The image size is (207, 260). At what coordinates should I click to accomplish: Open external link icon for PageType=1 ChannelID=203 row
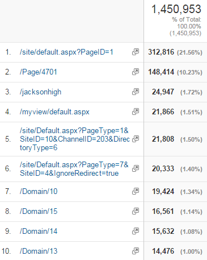point(136,139)
